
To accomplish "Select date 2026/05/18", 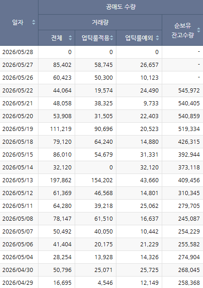I will coord(18,142).
